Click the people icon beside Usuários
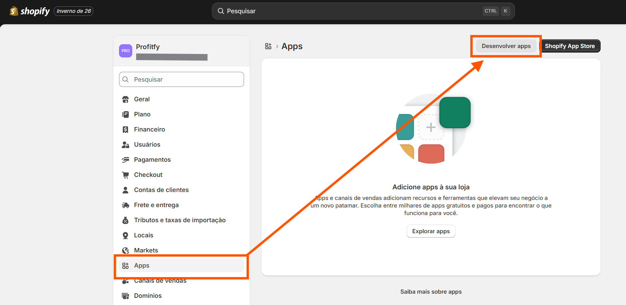Viewport: 626px width, 305px height. click(125, 145)
